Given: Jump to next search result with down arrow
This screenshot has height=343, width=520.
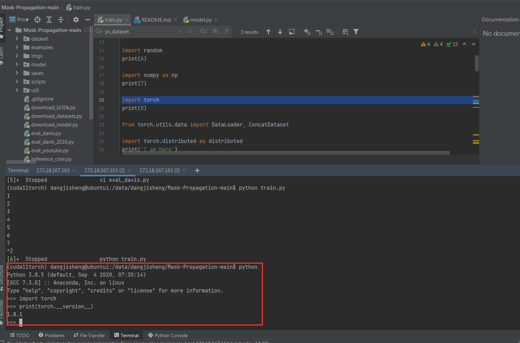Looking at the screenshot, I should [x=280, y=32].
